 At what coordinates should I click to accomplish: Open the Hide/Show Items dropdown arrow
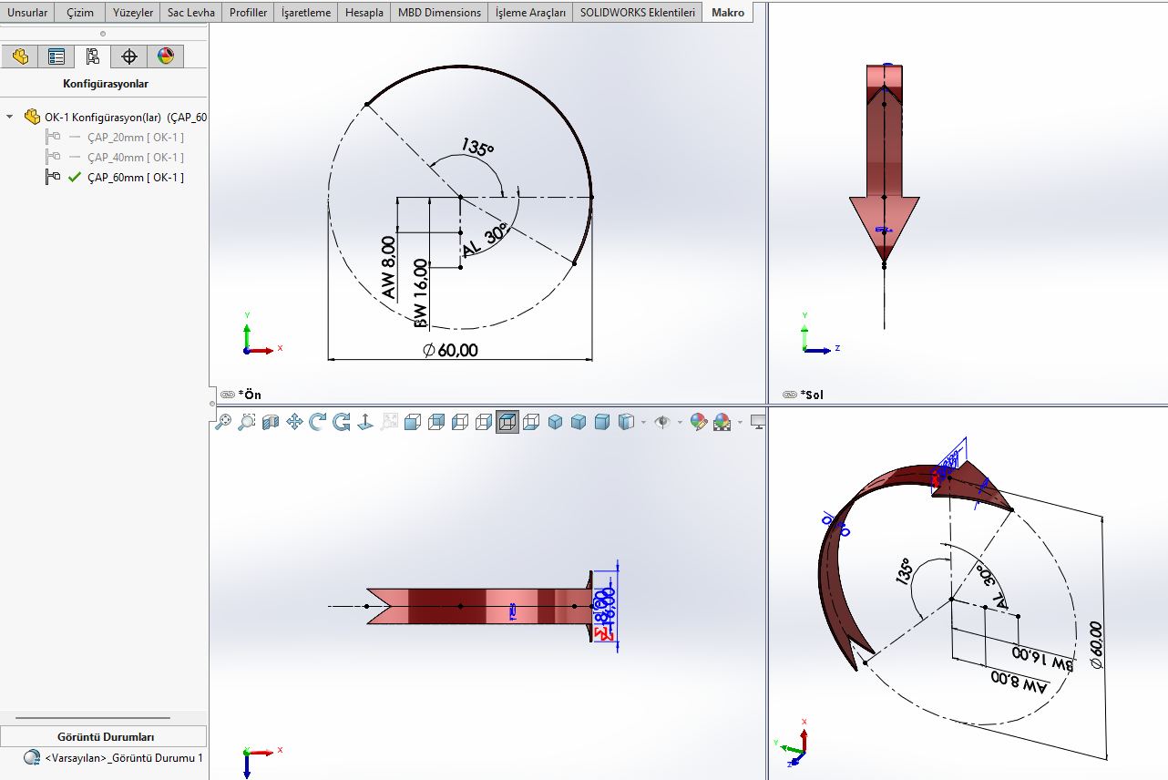point(680,423)
